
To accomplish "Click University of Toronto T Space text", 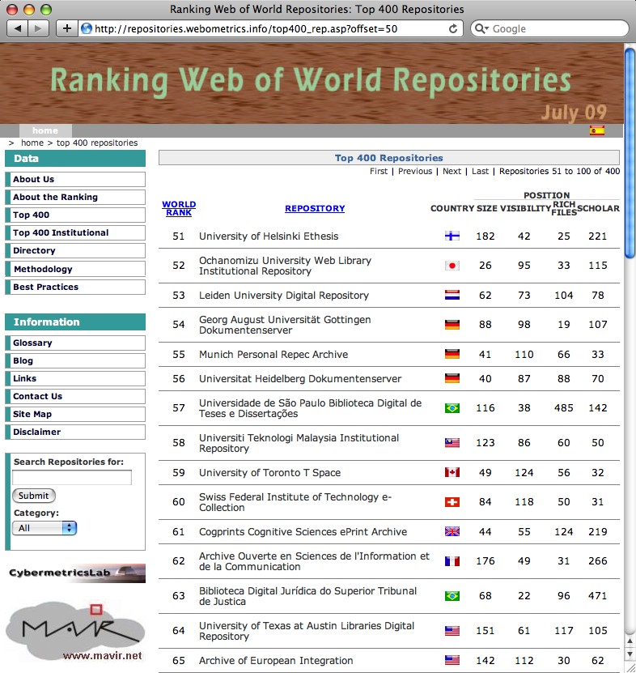I will [x=269, y=473].
